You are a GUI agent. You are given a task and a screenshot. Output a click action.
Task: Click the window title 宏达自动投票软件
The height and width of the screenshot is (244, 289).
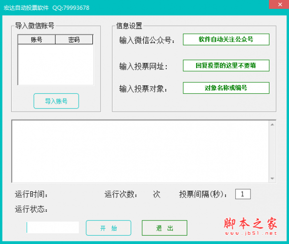pos(26,8)
